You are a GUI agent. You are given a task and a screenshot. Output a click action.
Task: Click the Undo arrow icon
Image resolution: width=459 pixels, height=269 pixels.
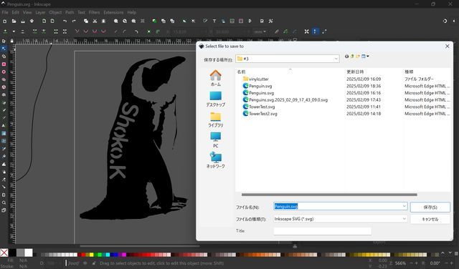(65, 21)
